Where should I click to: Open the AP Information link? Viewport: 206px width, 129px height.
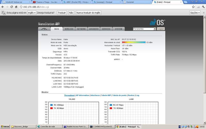point(82,95)
